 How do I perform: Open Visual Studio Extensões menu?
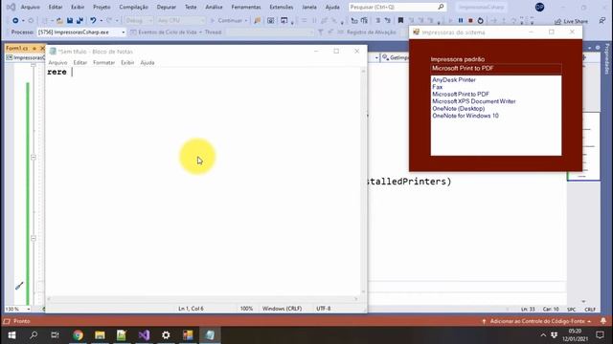coord(282,7)
